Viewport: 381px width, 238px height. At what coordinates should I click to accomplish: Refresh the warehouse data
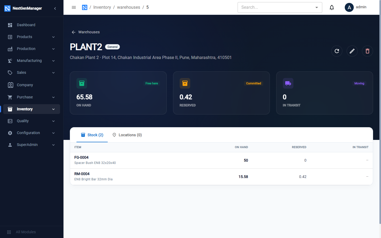[x=337, y=51]
